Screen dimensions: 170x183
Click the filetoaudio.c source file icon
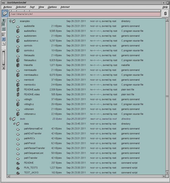(x=18, y=60)
